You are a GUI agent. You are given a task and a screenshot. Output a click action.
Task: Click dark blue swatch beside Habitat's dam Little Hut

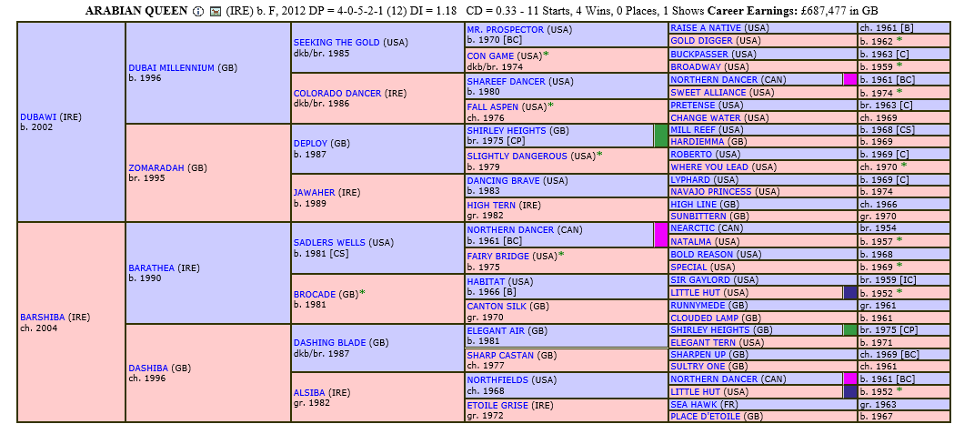pos(850,293)
